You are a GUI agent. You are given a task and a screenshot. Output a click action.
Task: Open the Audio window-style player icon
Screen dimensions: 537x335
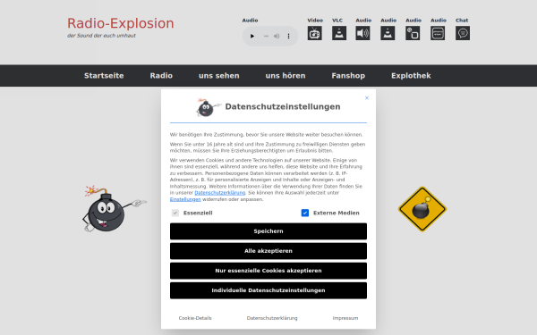point(438,33)
